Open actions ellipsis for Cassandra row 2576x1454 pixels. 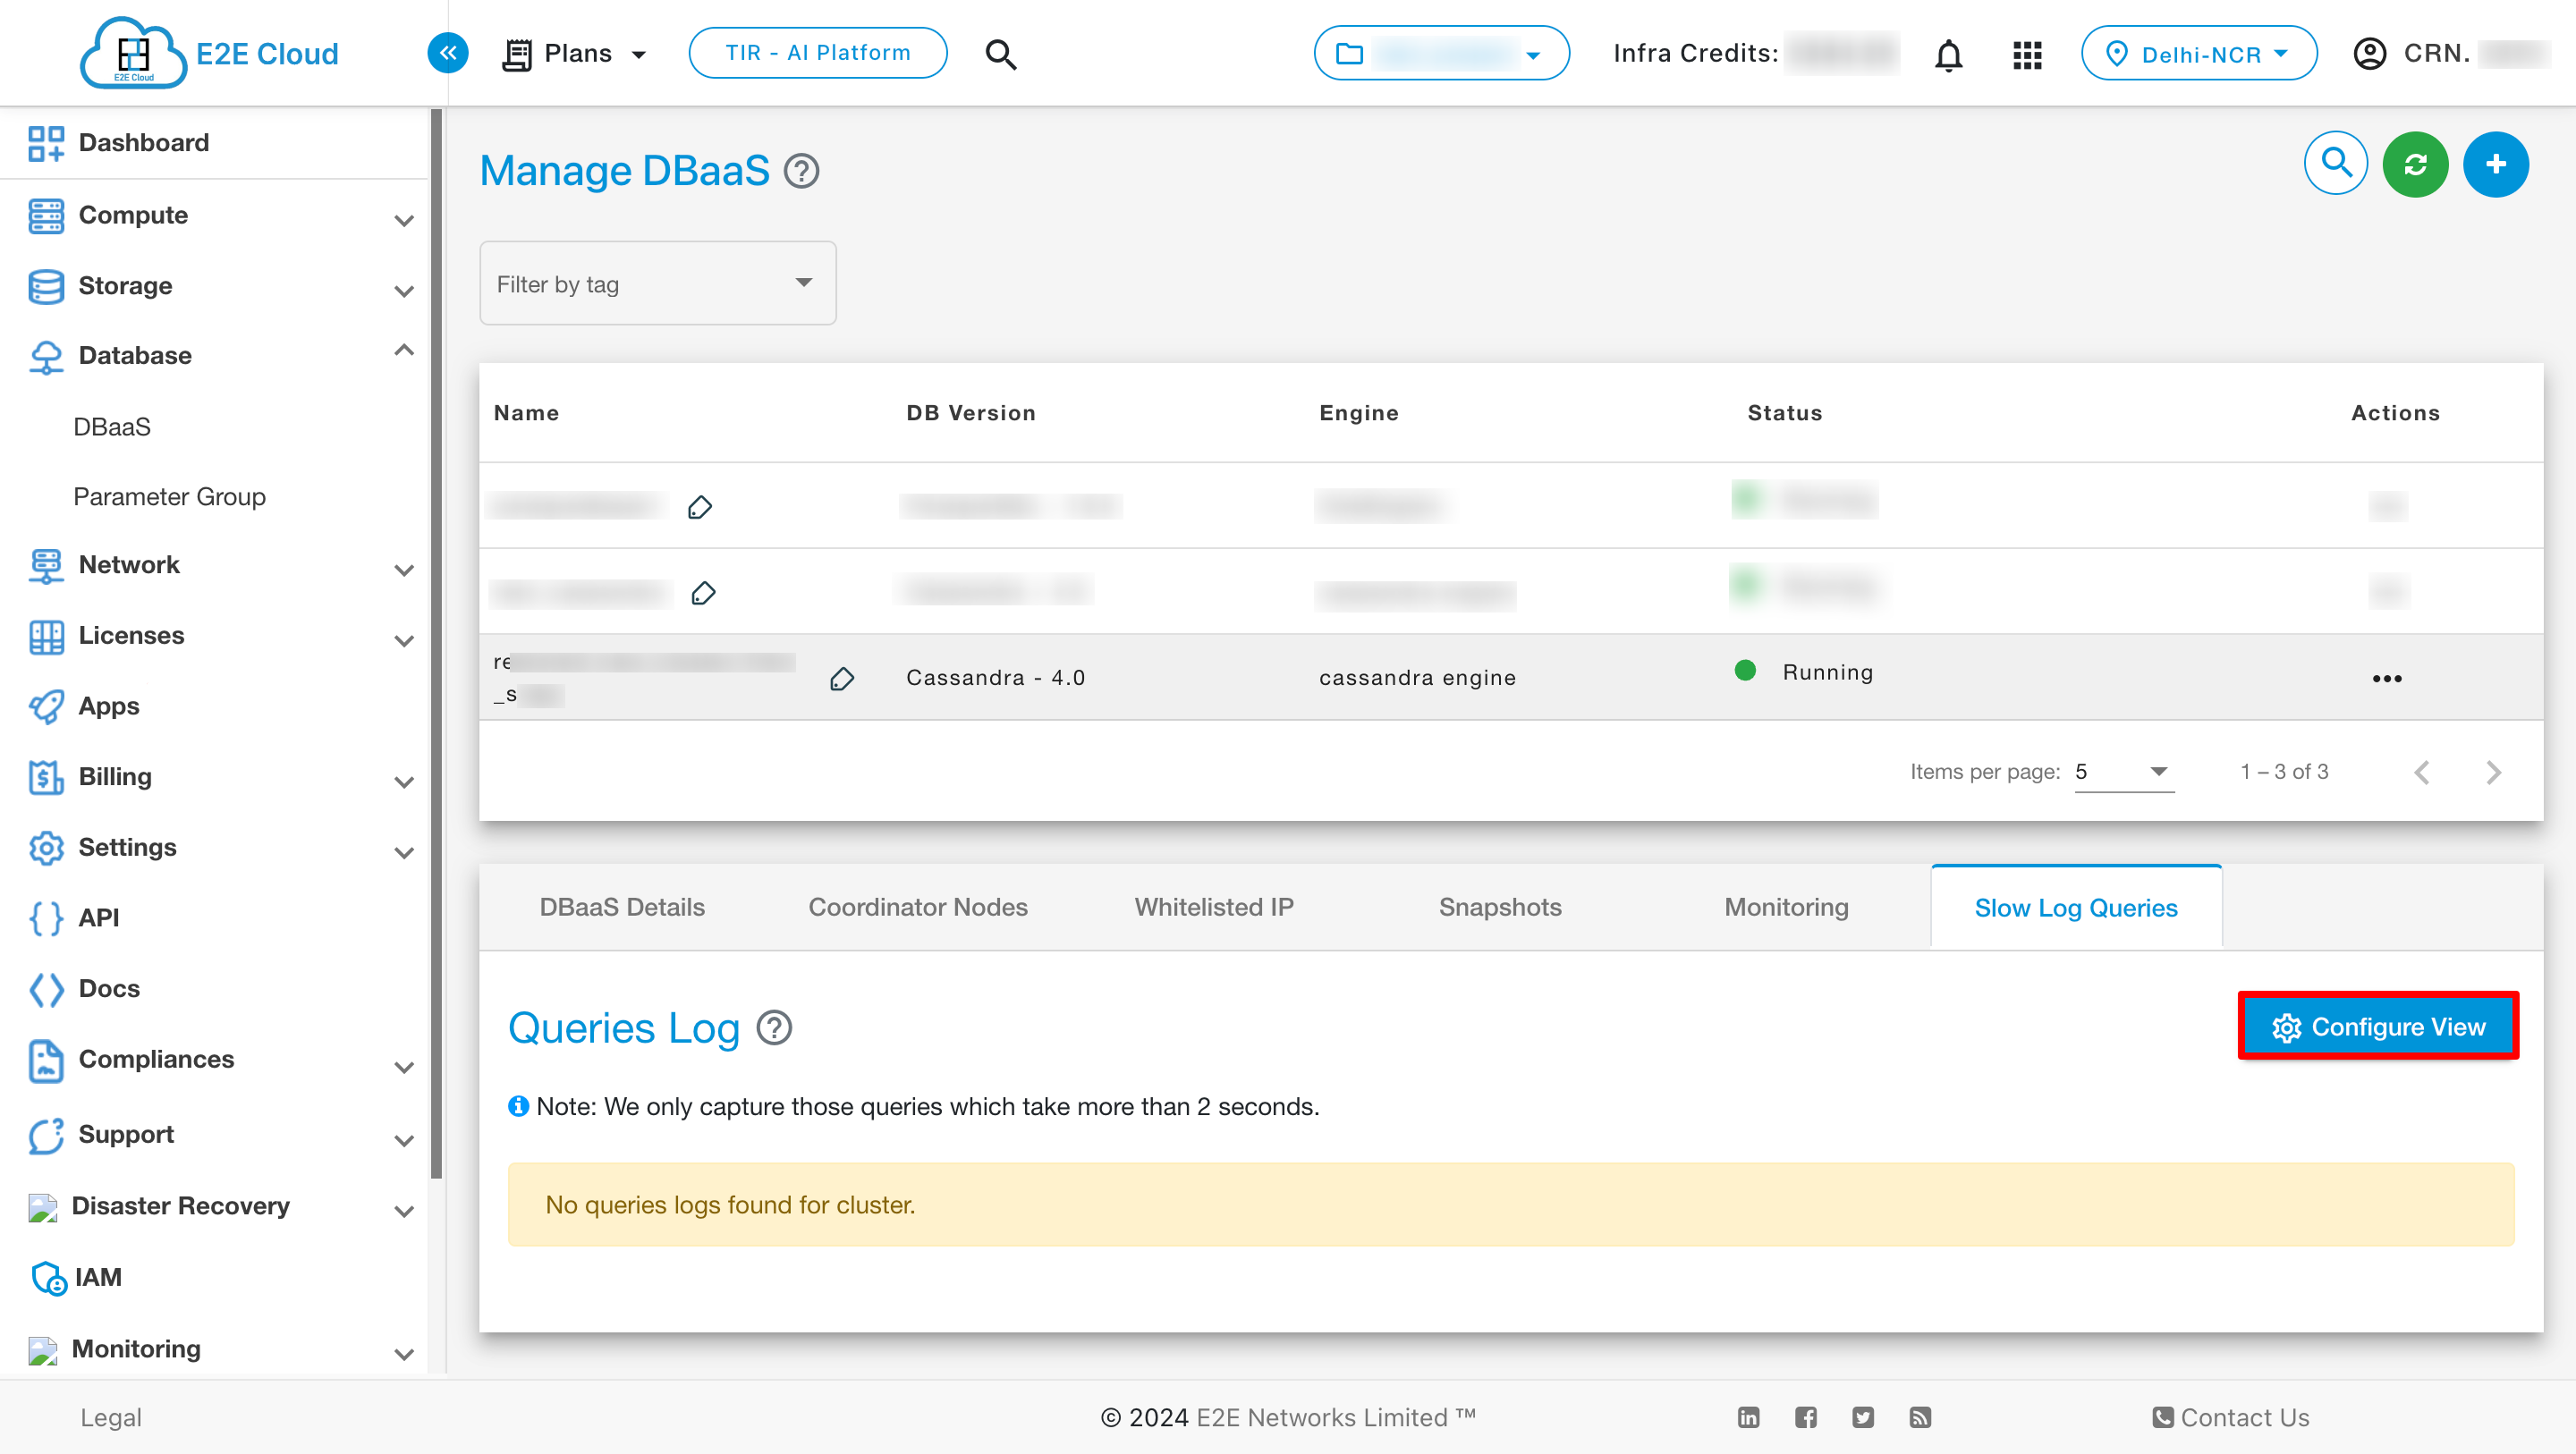click(2387, 679)
